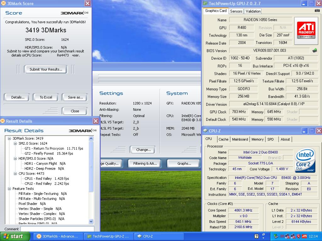Select the Pixel Shader N/A row

coord(32,204)
